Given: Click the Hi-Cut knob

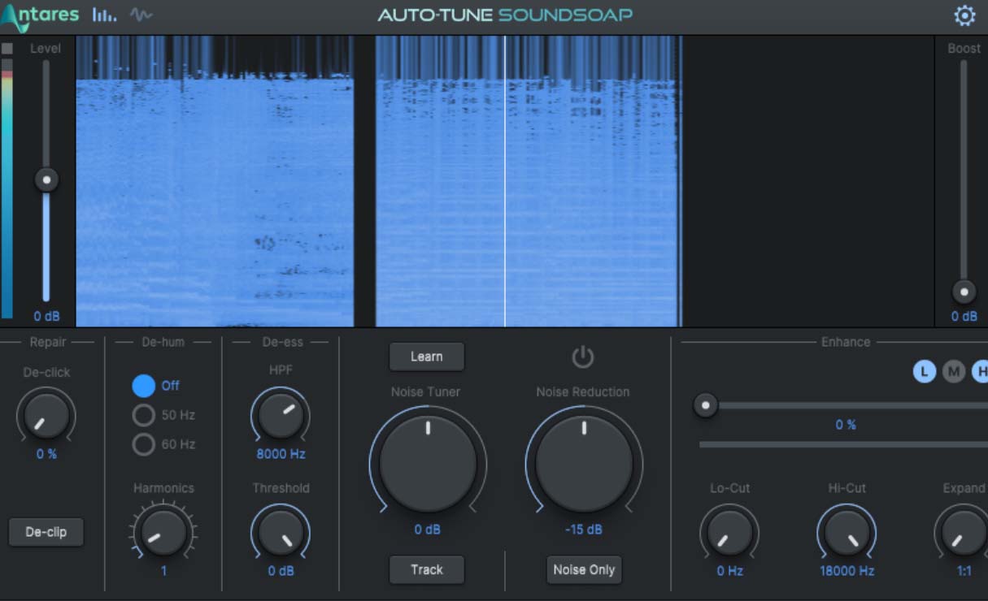Looking at the screenshot, I should [847, 532].
